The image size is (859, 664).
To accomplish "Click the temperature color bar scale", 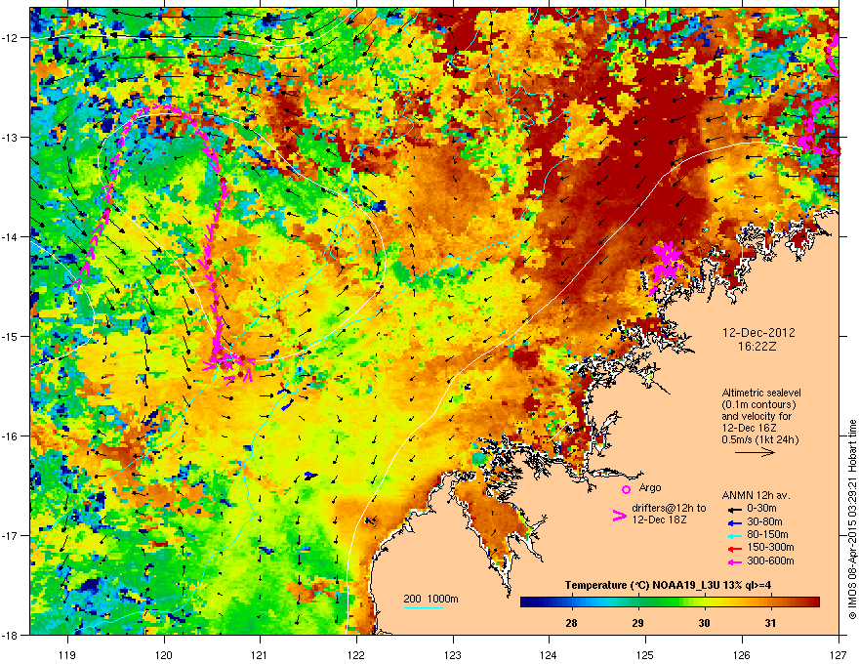I will tap(670, 602).
